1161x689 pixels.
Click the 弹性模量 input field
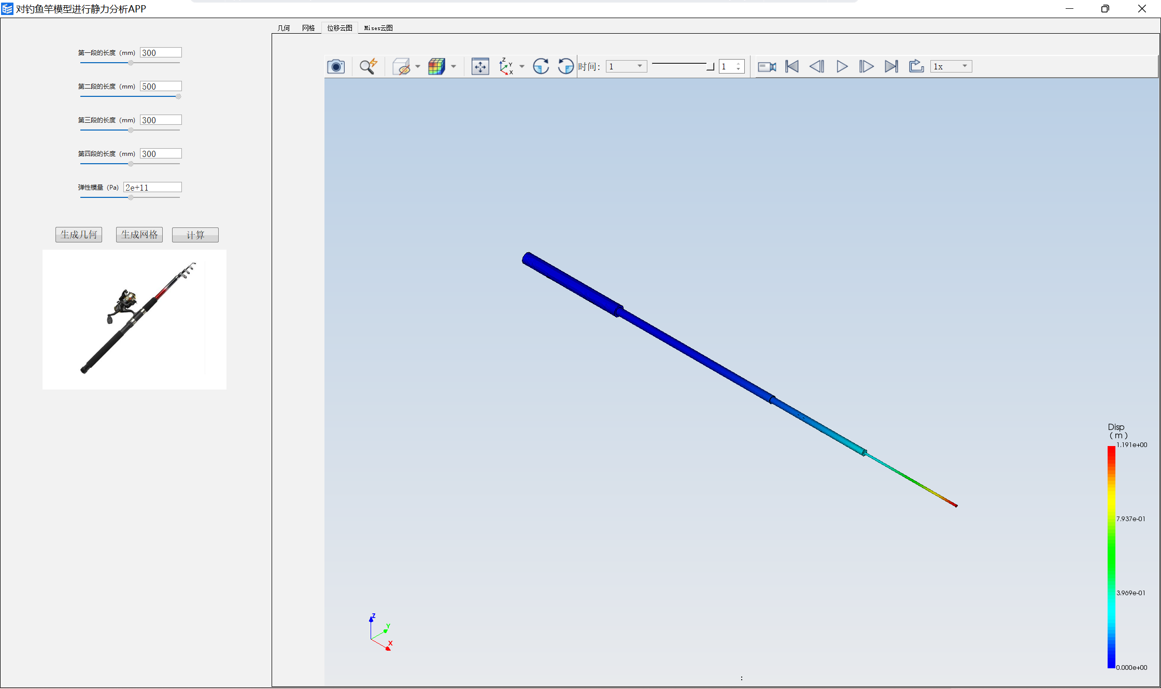click(152, 187)
